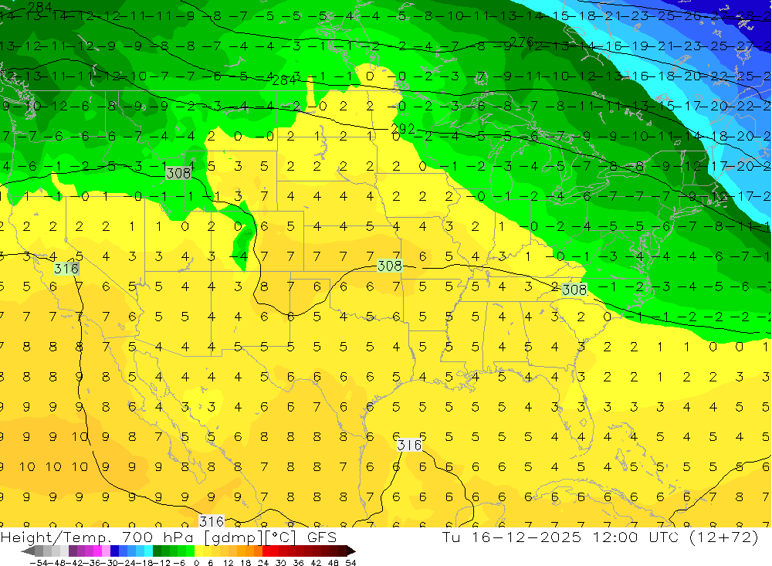Click the 316 contour label near the California coast
772x566 pixels.
66,269
